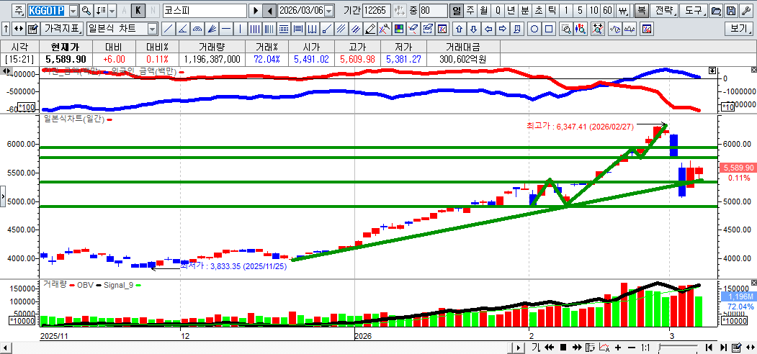Viewport: 757px width, 354px height.
Task: Select the horizontal line drawing tool
Action: coord(226,29)
